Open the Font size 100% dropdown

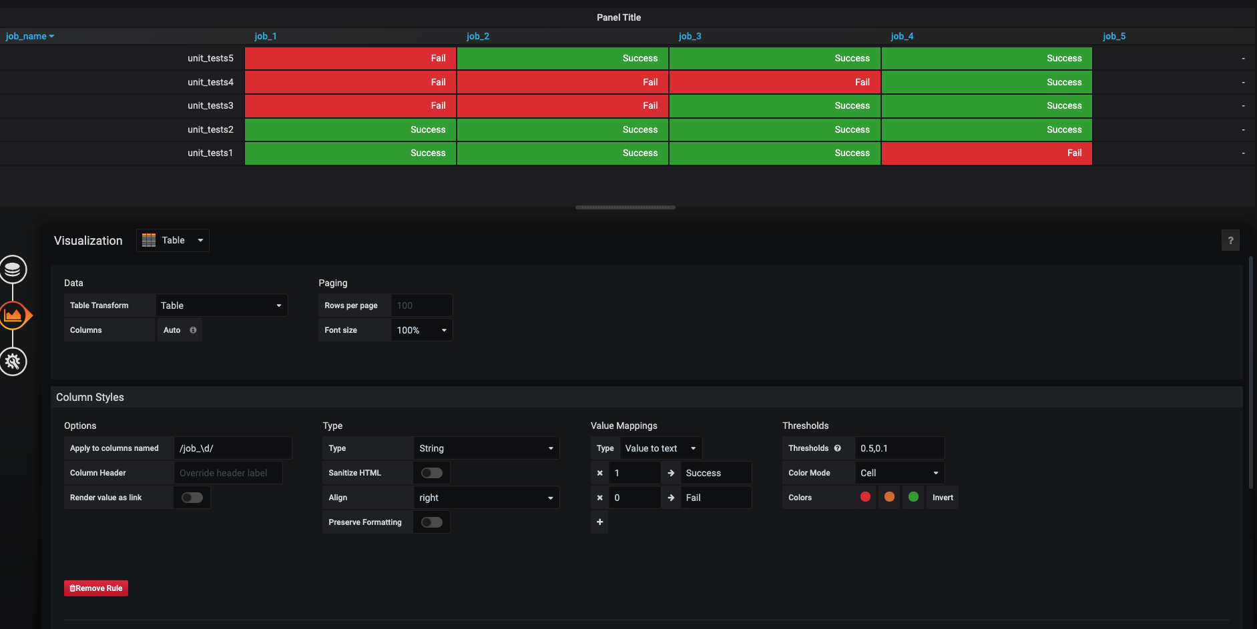tap(422, 330)
